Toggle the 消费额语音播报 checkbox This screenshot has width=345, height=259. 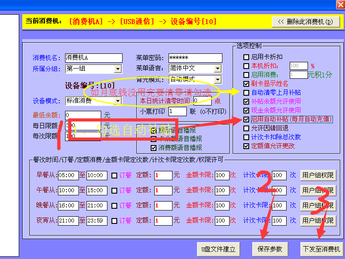154,147
